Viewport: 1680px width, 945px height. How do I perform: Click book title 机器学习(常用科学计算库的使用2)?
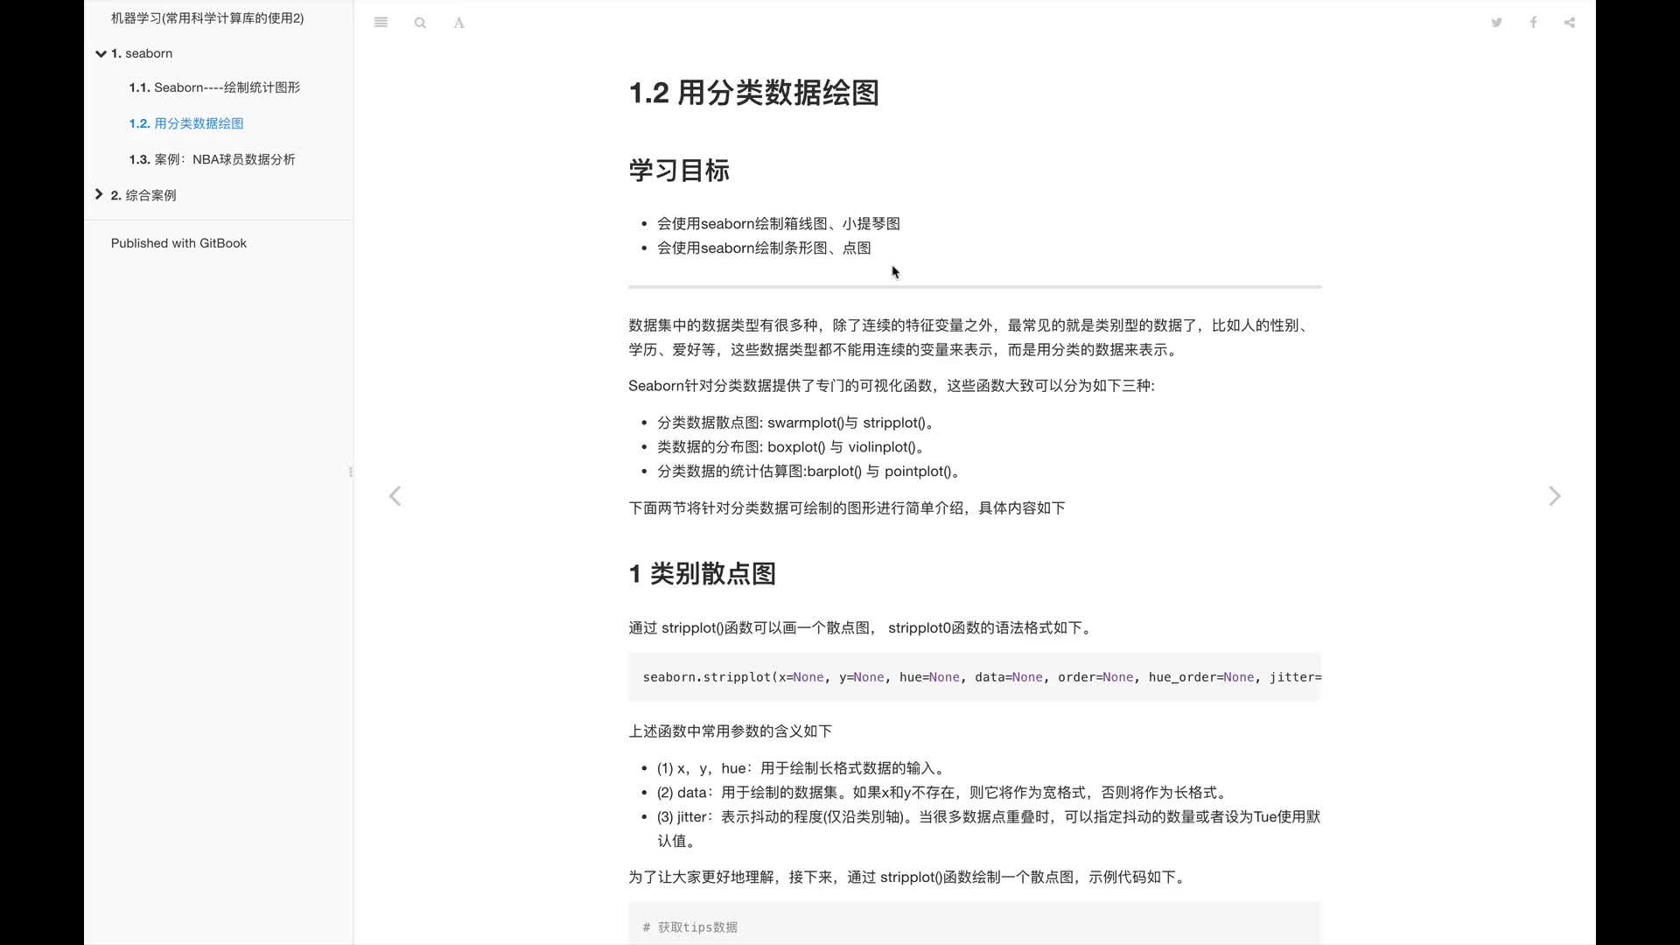pos(207,17)
